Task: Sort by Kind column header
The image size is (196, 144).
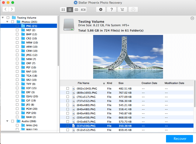Action: [109, 83]
